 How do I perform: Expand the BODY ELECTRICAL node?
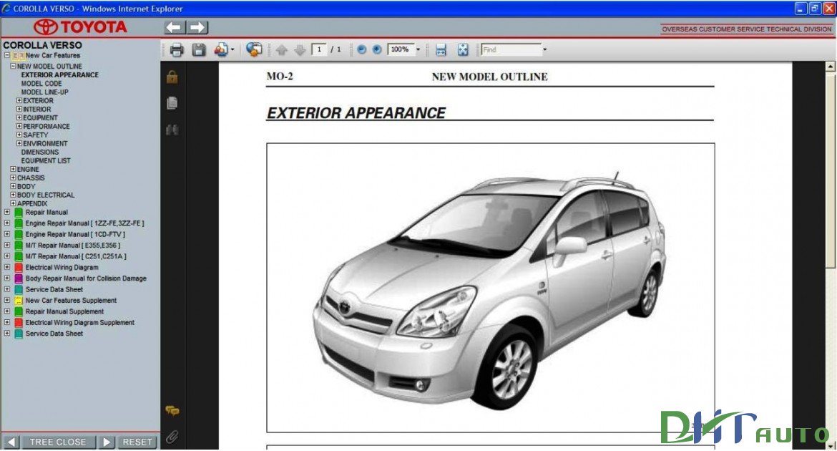point(14,195)
